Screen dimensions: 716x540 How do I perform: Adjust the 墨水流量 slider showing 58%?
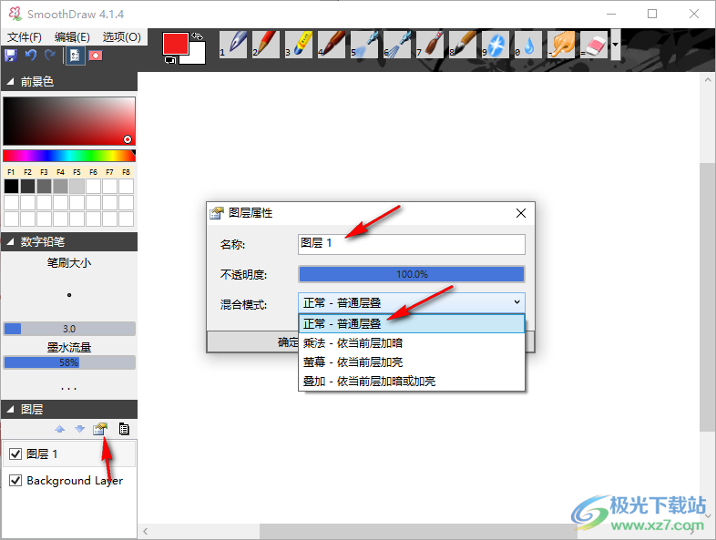(69, 362)
